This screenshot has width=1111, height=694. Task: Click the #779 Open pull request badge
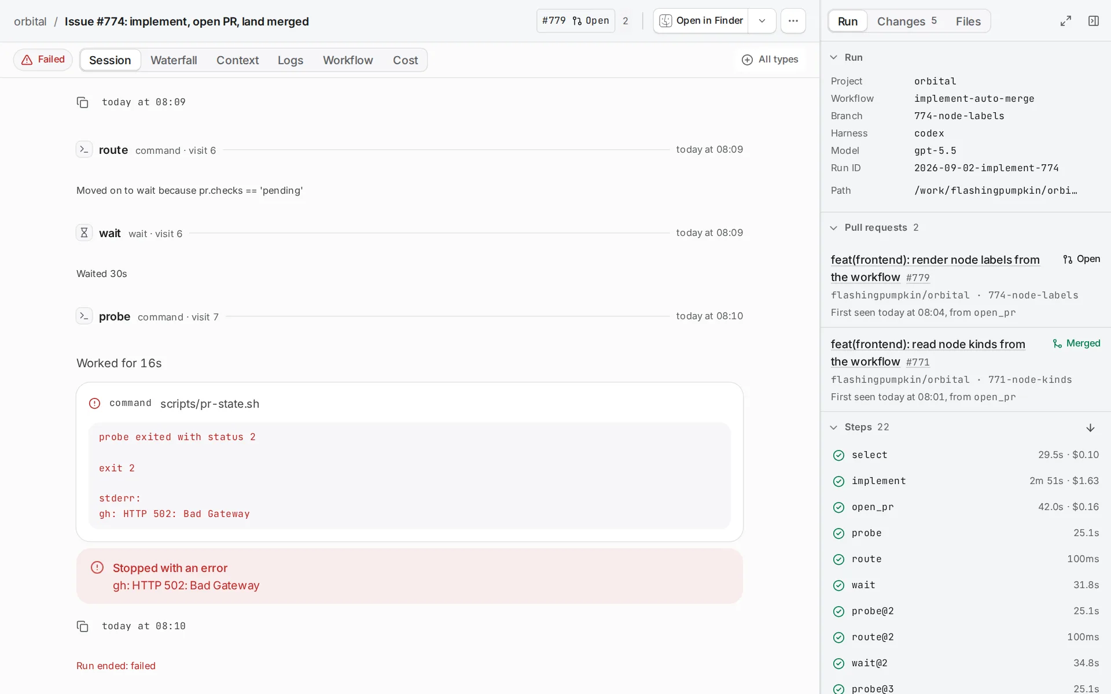[575, 21]
